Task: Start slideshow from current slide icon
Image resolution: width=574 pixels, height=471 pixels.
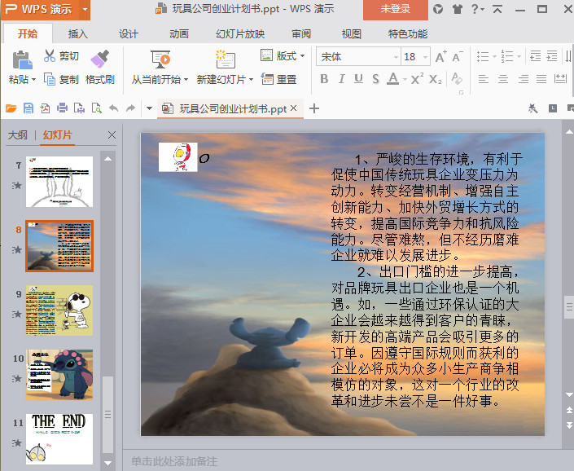Action: tap(160, 59)
